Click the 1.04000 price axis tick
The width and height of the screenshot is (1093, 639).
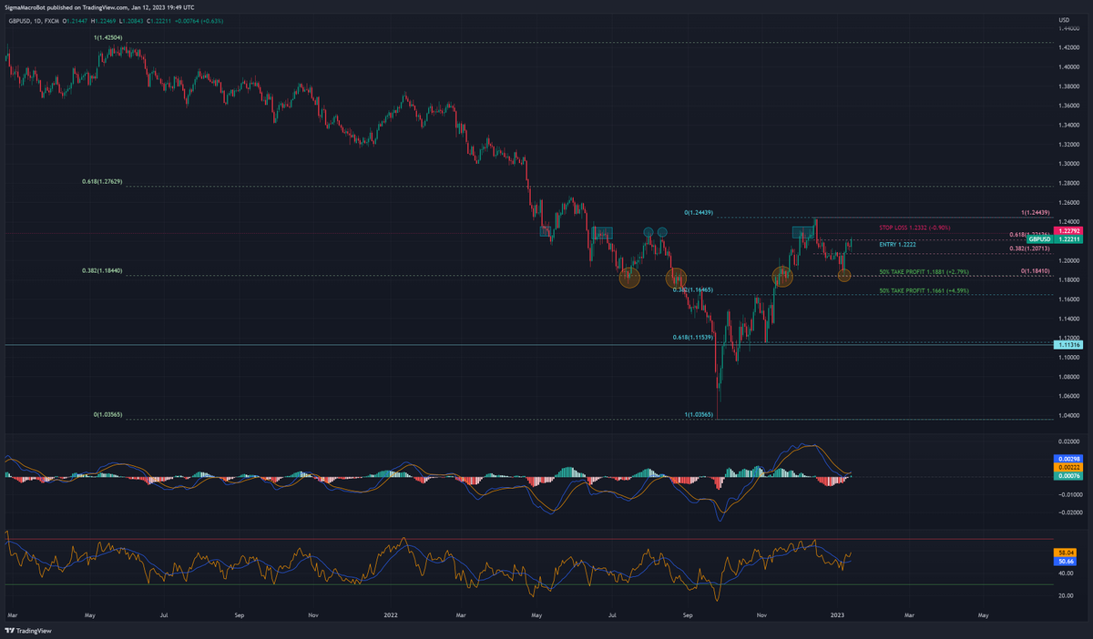coord(1069,415)
